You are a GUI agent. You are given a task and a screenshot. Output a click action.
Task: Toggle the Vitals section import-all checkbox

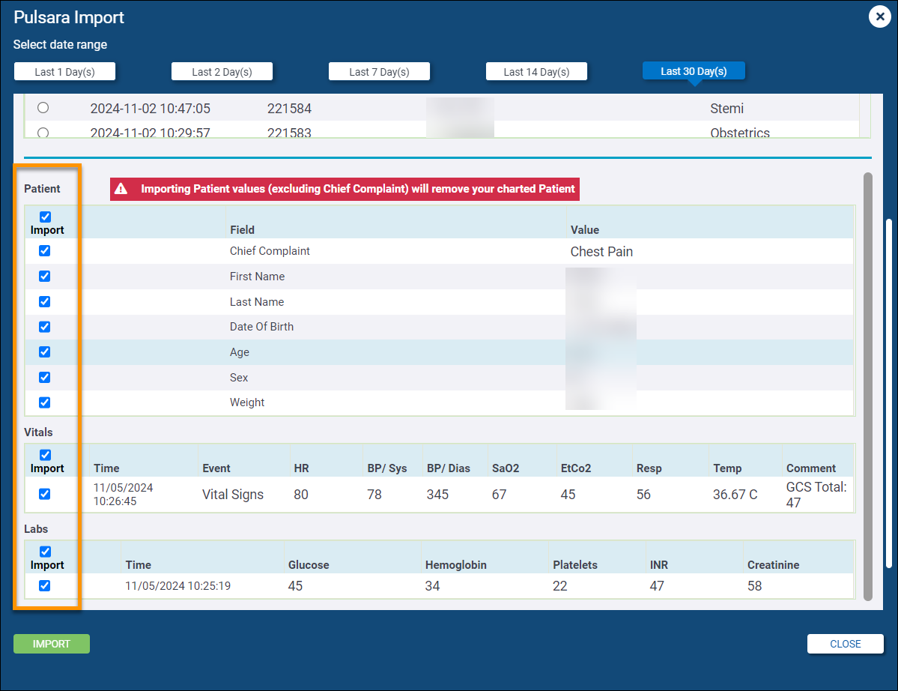(x=45, y=455)
